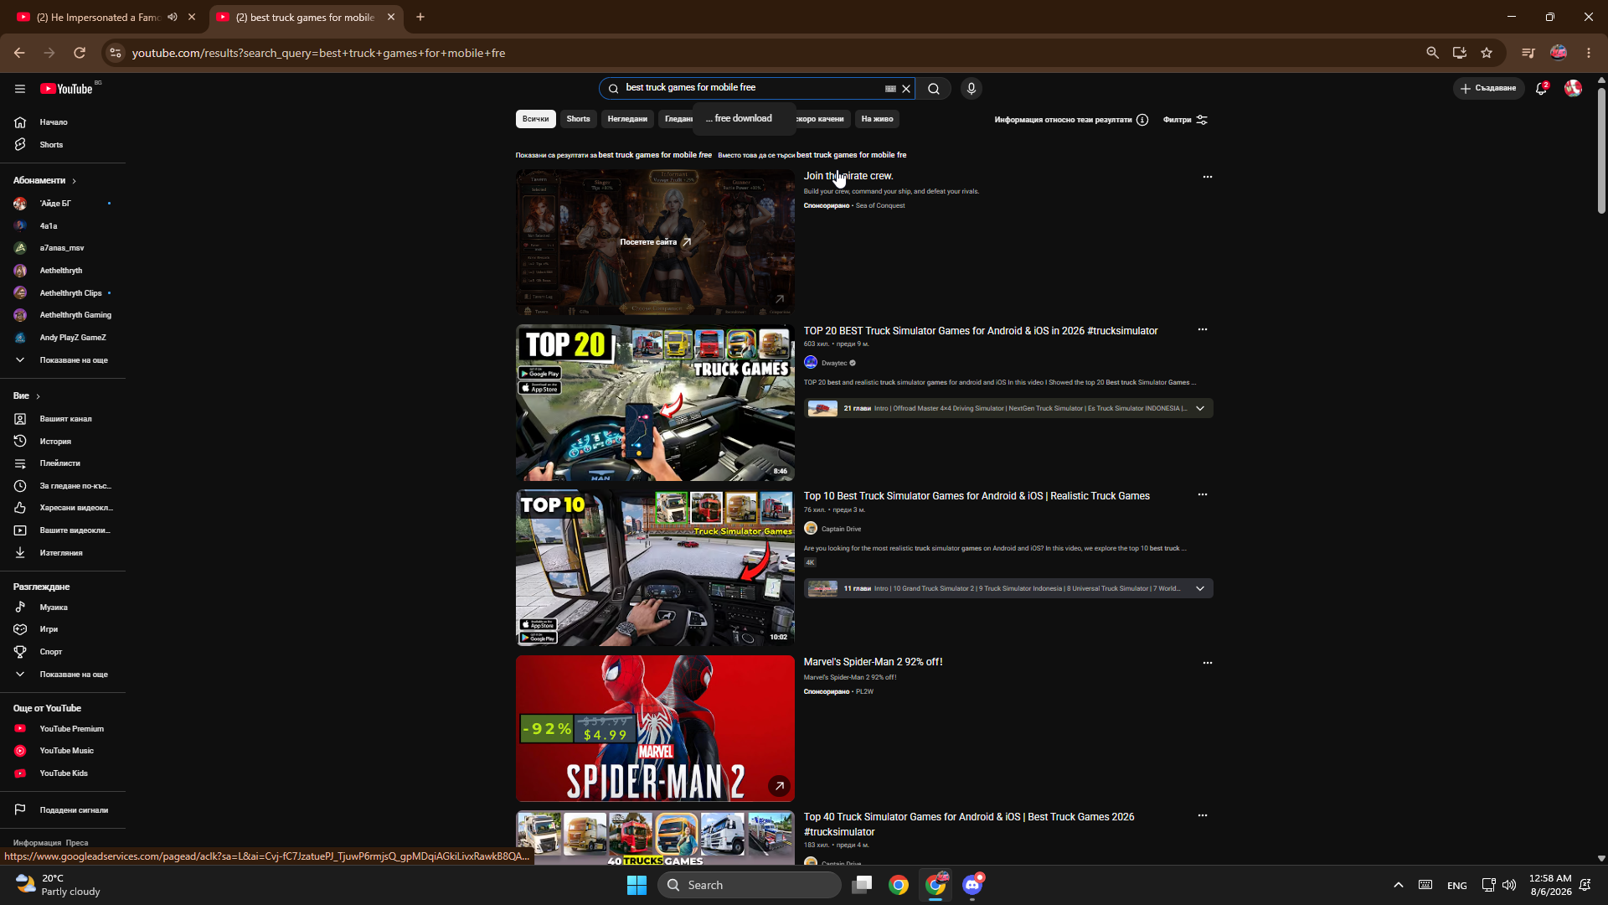Open Filters (Филтри)
This screenshot has height=905, width=1608.
click(x=1185, y=120)
